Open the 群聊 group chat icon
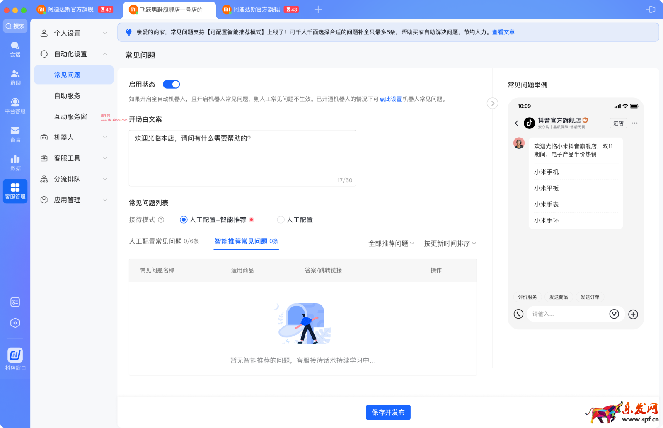This screenshot has width=663, height=428. tap(15, 77)
